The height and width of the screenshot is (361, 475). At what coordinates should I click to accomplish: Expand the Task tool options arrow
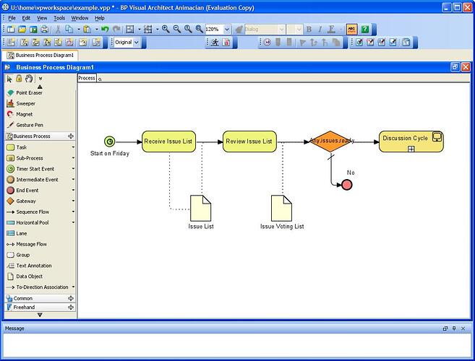click(x=73, y=147)
